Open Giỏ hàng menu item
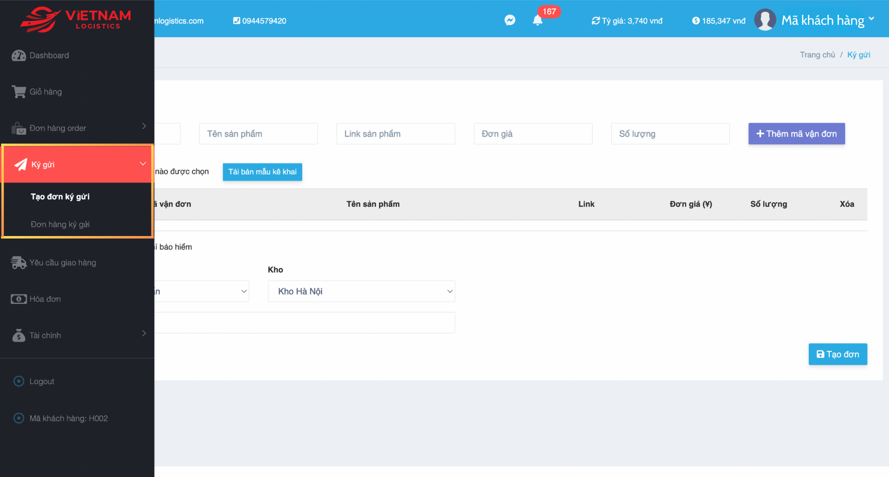The height and width of the screenshot is (477, 889). (46, 92)
